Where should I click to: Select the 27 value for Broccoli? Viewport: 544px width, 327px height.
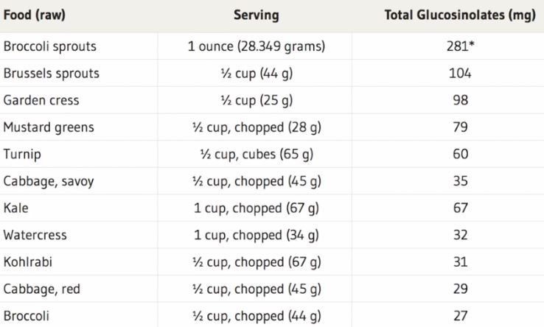click(x=459, y=315)
